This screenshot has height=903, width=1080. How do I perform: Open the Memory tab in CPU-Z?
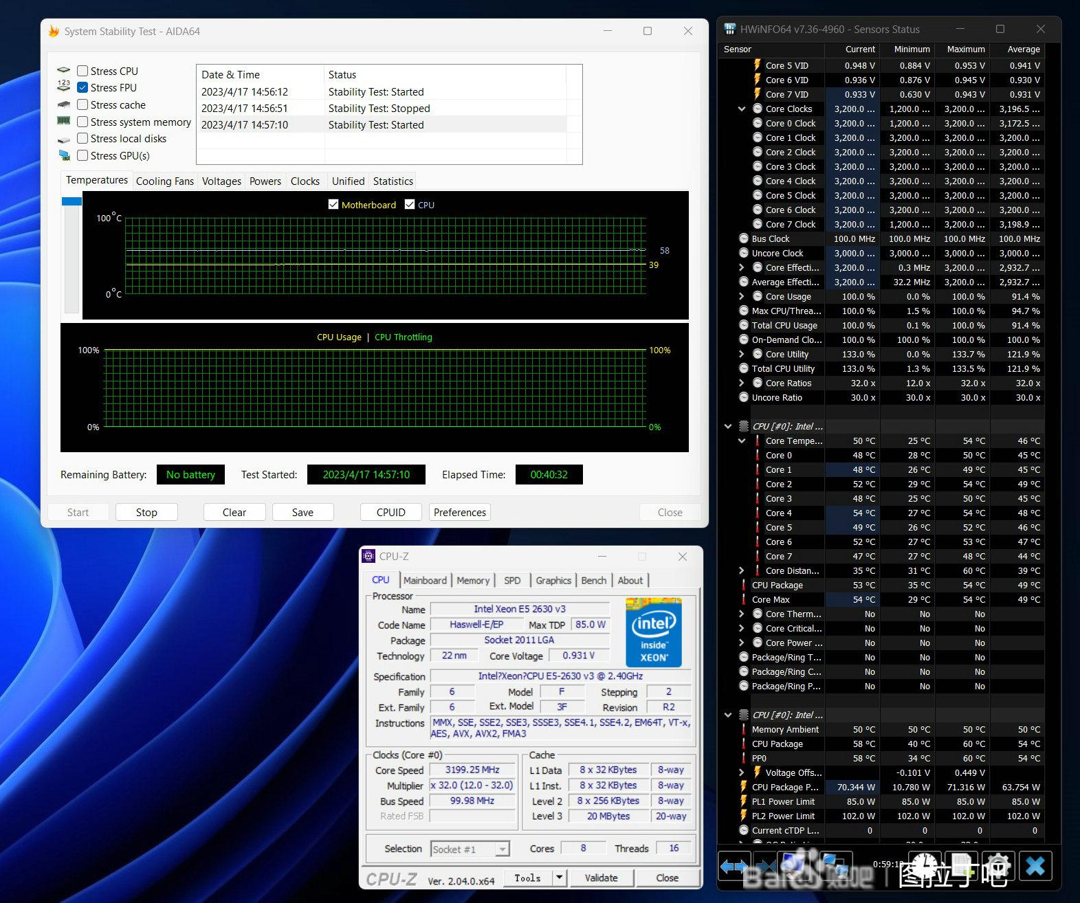pyautogui.click(x=473, y=580)
